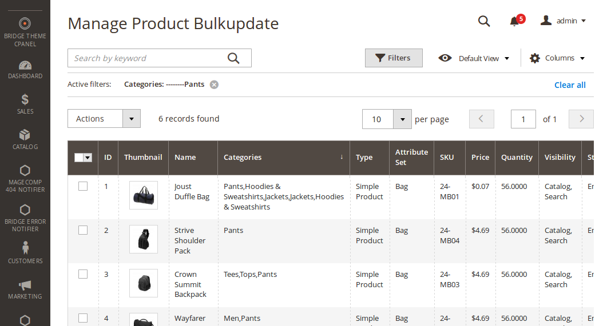
Task: Click the notifications bell icon
Action: tap(514, 21)
